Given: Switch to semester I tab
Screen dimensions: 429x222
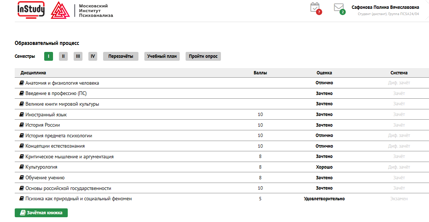Looking at the screenshot, I should pyautogui.click(x=49, y=56).
